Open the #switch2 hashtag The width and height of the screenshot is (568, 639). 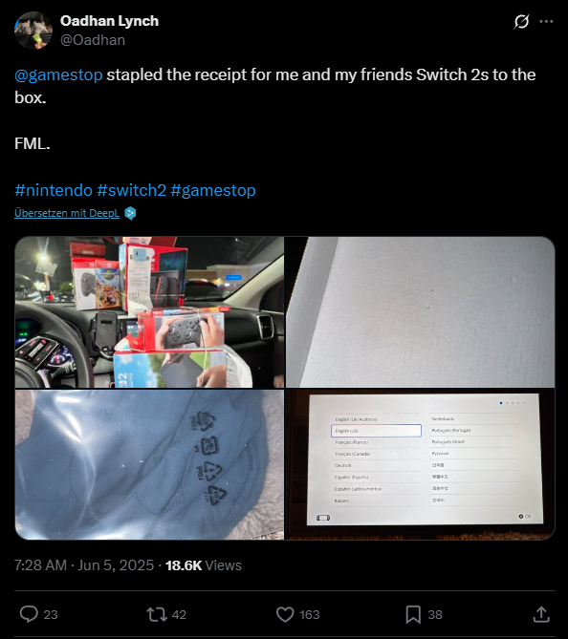click(x=131, y=190)
